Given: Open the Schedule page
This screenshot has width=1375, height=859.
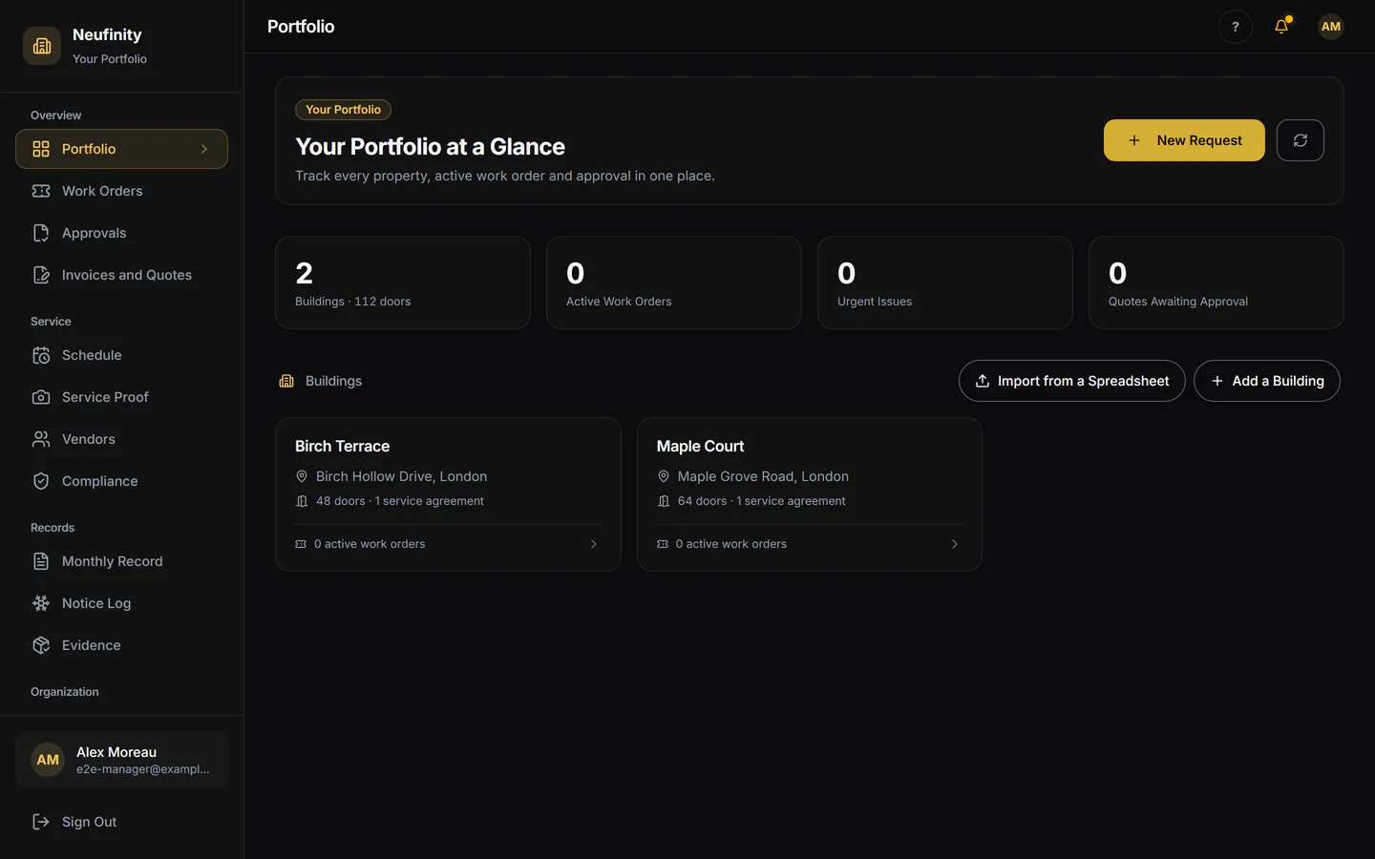Looking at the screenshot, I should [x=121, y=355].
